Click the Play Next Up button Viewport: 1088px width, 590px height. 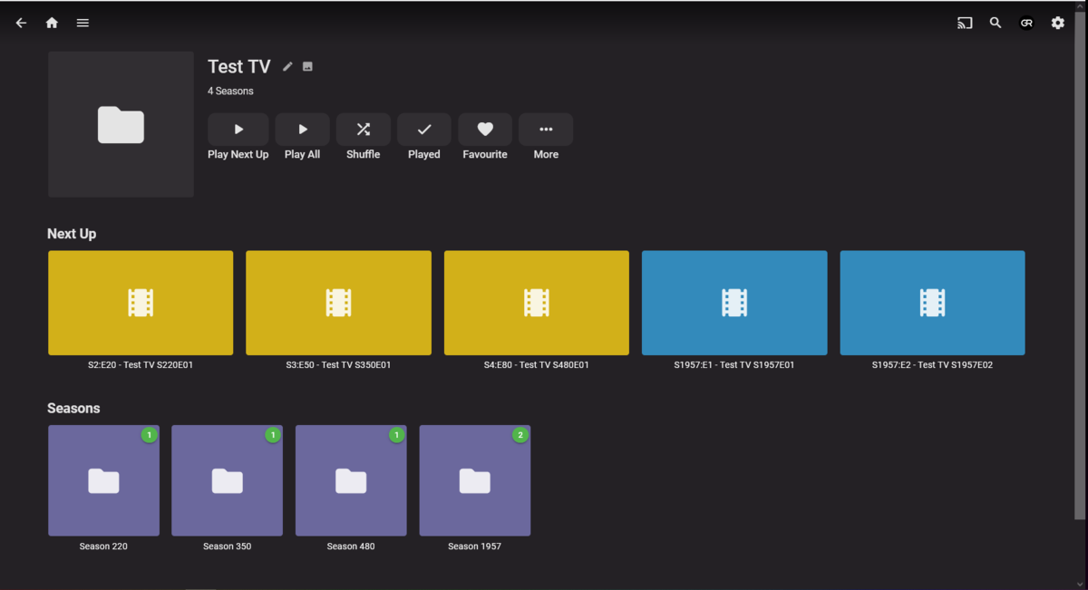(x=238, y=129)
